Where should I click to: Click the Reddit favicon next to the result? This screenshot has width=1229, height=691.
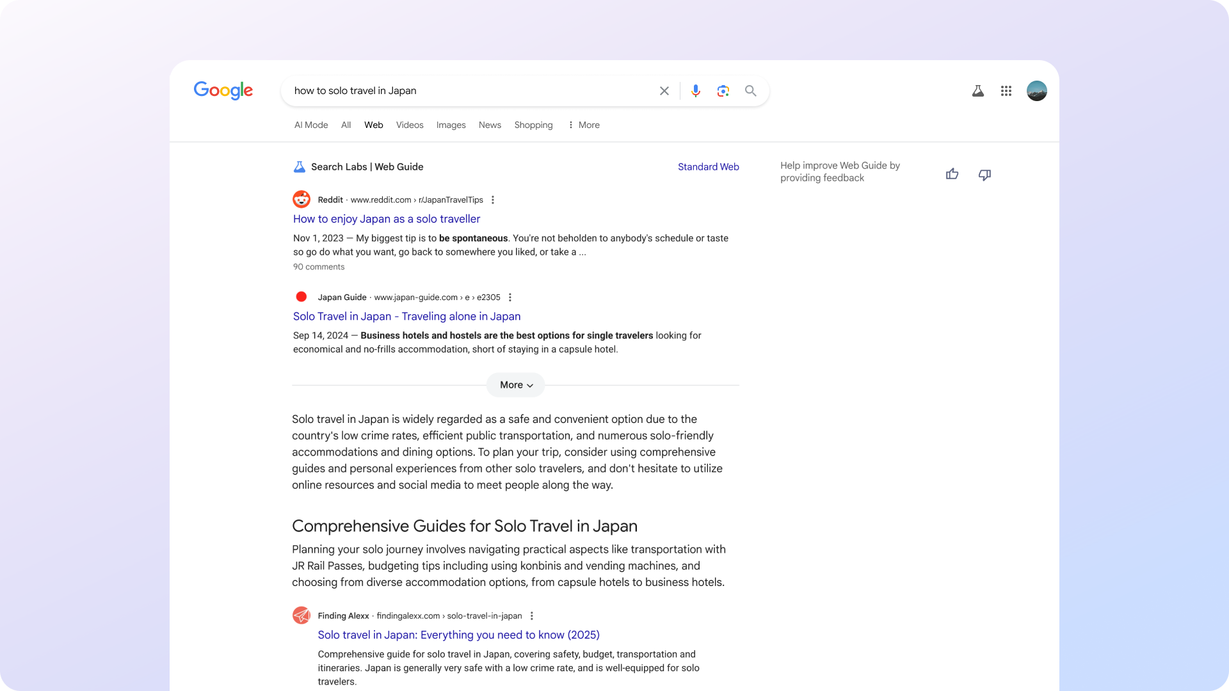tap(301, 199)
